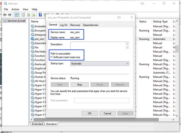Switch to the Log On tab

click(64, 25)
